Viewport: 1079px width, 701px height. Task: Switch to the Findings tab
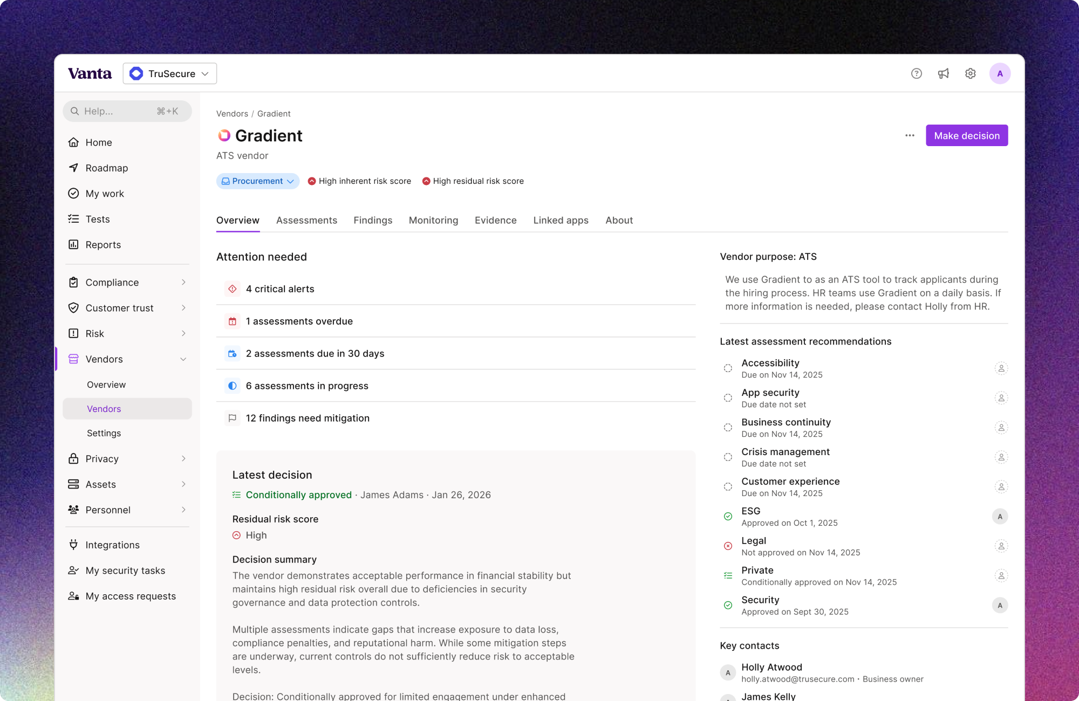pos(373,221)
